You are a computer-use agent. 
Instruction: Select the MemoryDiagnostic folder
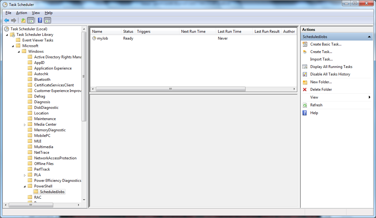[50, 130]
